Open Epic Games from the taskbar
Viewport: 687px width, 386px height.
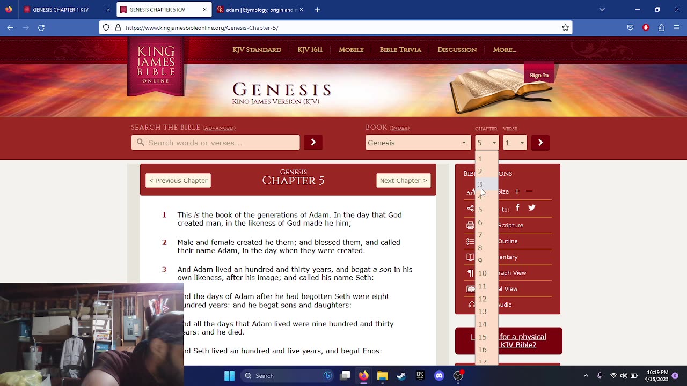click(x=420, y=376)
